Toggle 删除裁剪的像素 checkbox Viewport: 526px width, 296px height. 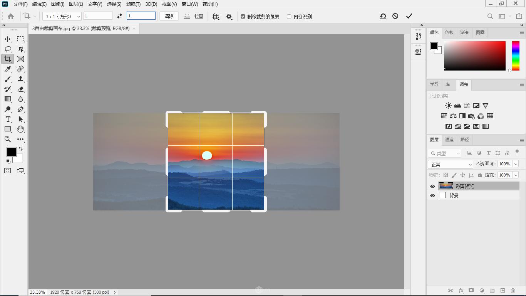(x=243, y=17)
